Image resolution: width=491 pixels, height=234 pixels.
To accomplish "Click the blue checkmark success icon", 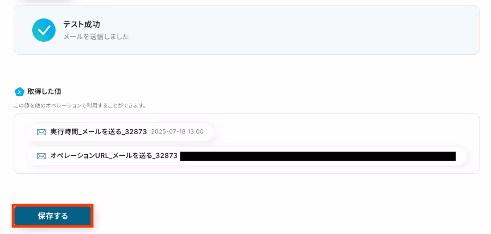I will [44, 30].
